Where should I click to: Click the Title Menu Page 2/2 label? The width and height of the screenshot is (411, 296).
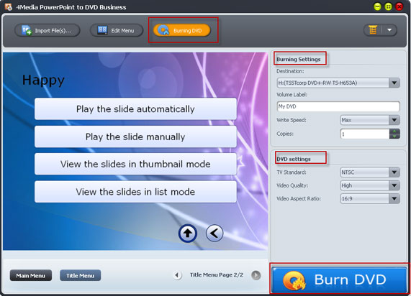coord(217,274)
